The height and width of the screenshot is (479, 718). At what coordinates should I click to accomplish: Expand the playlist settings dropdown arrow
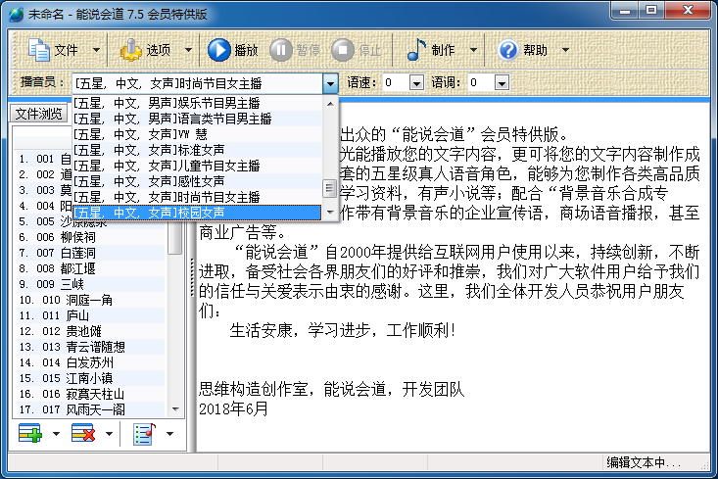[x=169, y=433]
